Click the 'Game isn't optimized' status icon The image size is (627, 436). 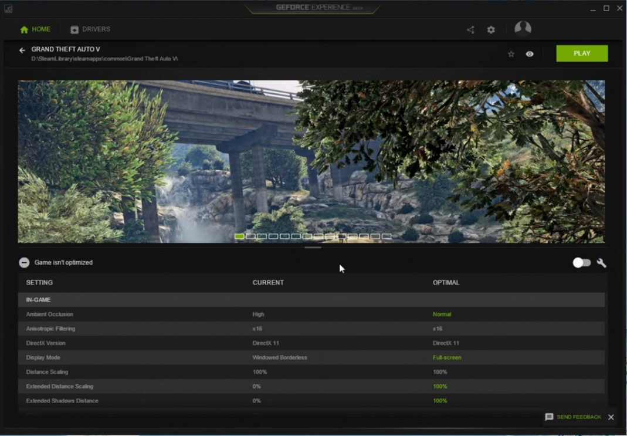tap(24, 262)
